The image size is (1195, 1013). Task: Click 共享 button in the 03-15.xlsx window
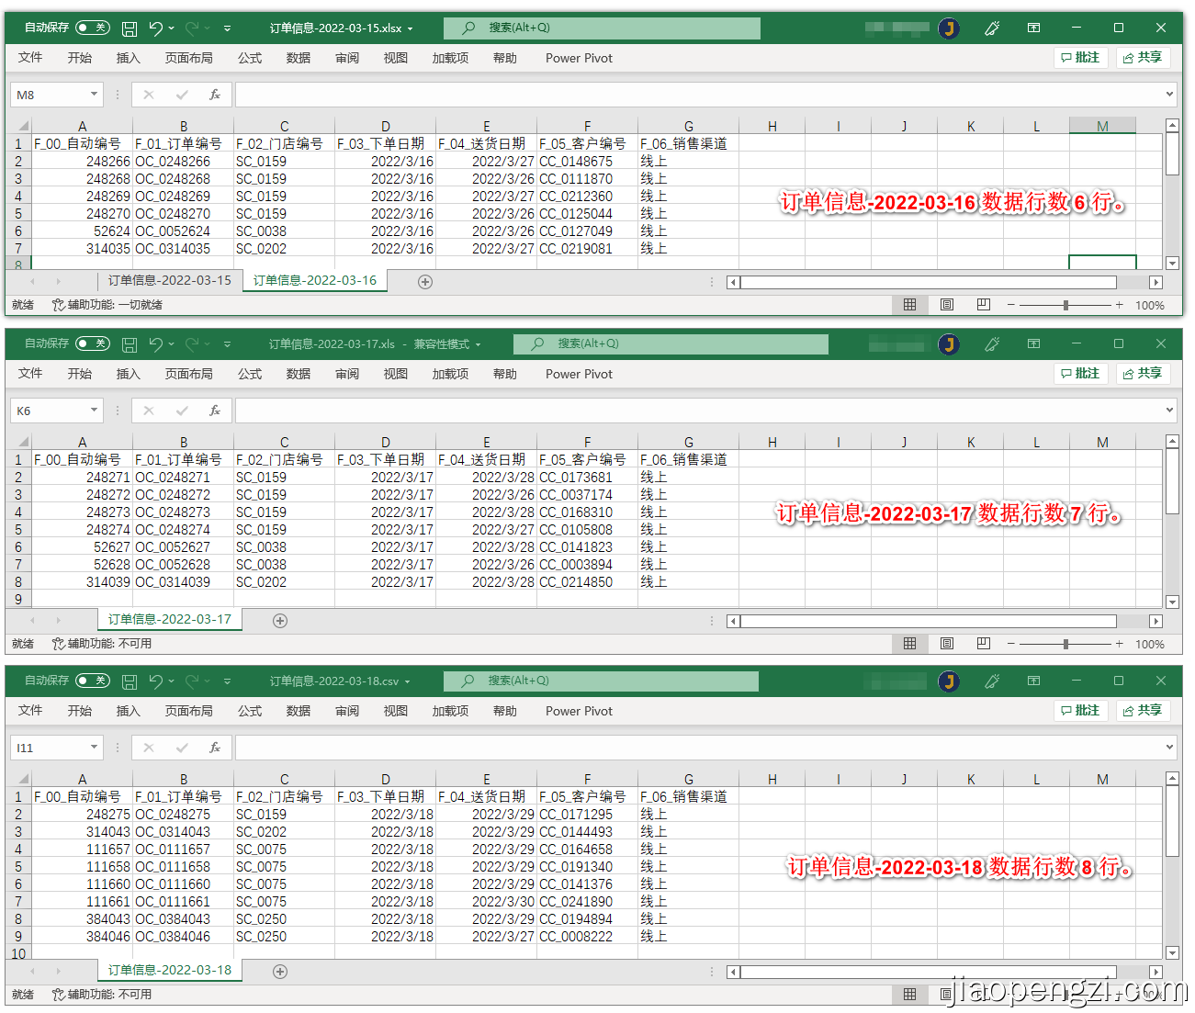tap(1143, 58)
